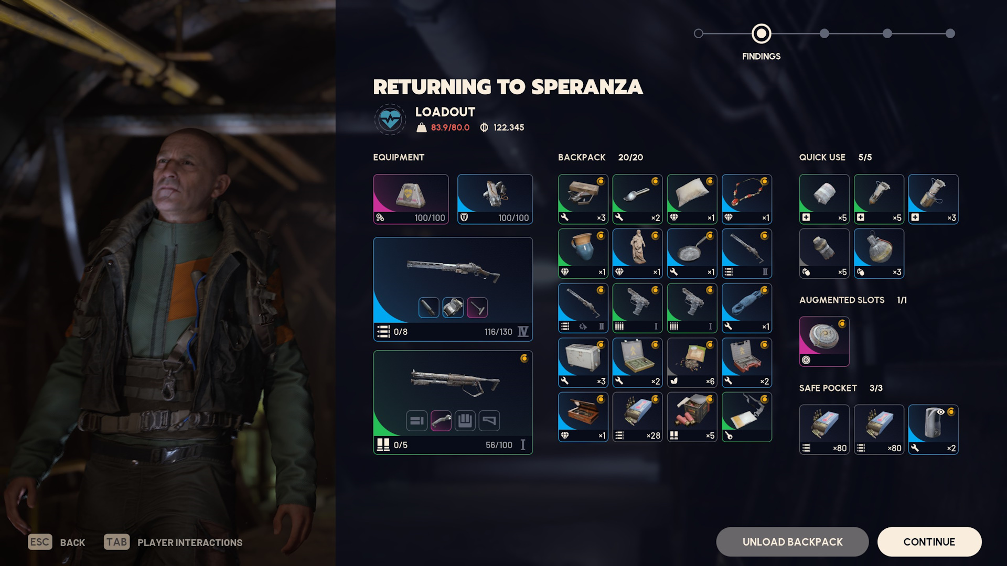Choose the toaster item in backpack
1007x566 pixels.
(x=583, y=363)
